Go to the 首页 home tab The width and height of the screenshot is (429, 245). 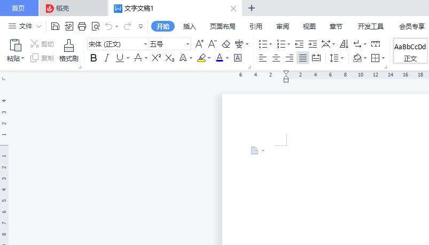[x=18, y=8]
